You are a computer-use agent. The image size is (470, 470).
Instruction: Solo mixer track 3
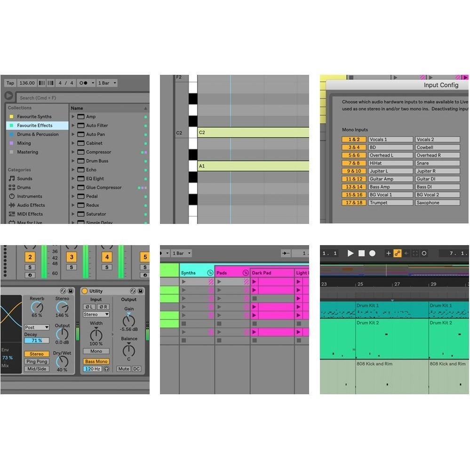[x=72, y=267]
